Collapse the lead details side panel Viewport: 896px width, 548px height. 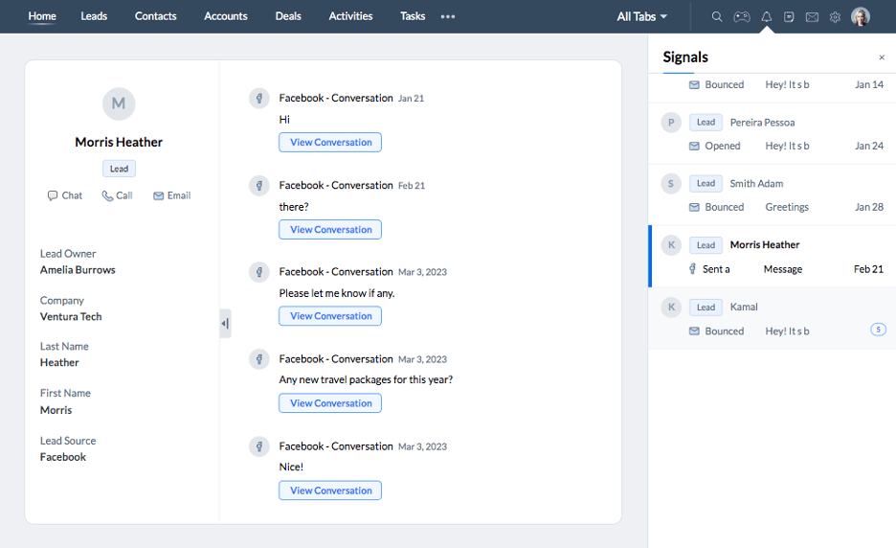(225, 324)
